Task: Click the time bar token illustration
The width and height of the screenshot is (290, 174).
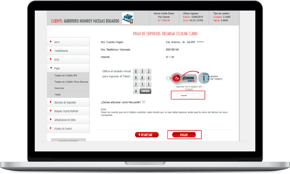Action: [x=204, y=78]
